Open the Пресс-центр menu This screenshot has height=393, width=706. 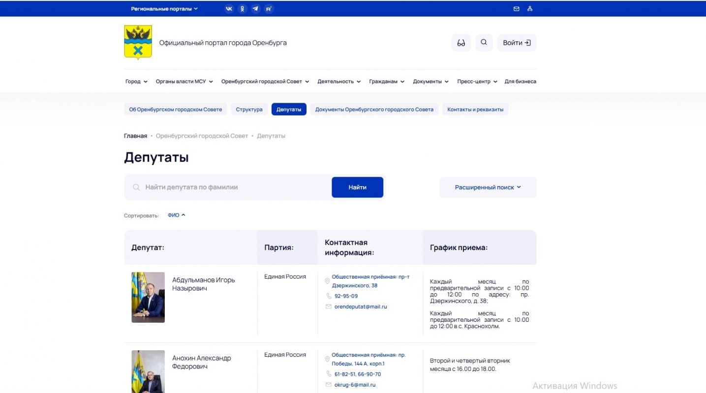click(x=477, y=82)
